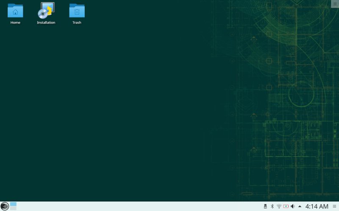339x211 pixels.
Task: Switch to the first virtual desktop in pager
Action: [x=13, y=204]
